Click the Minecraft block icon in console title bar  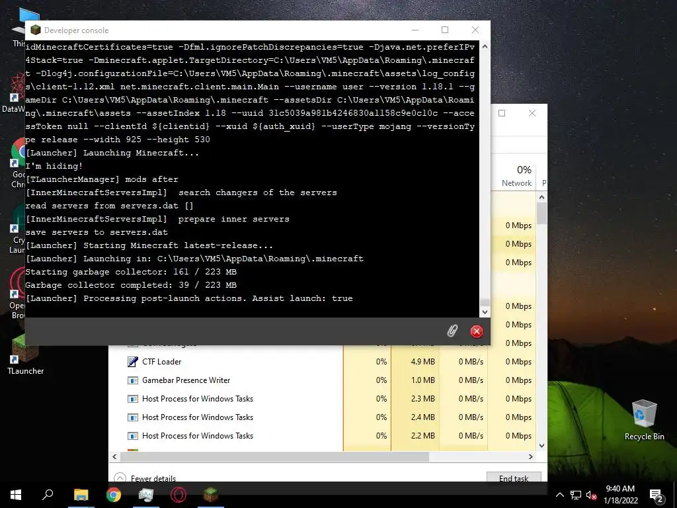[36, 30]
